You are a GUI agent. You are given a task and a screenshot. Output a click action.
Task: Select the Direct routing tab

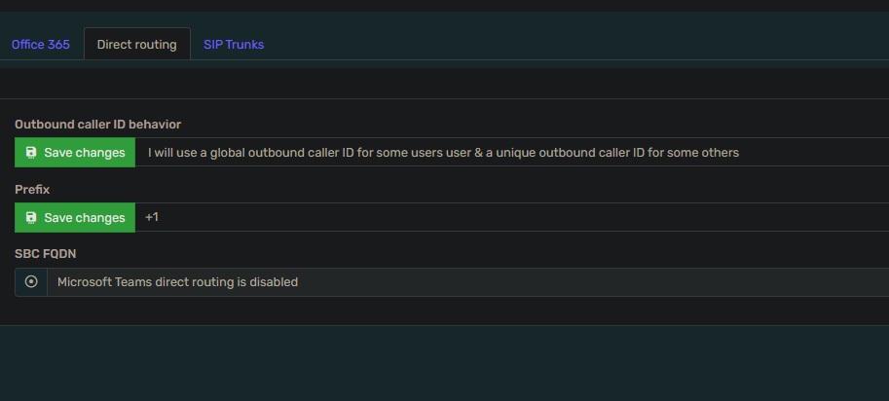coord(136,44)
